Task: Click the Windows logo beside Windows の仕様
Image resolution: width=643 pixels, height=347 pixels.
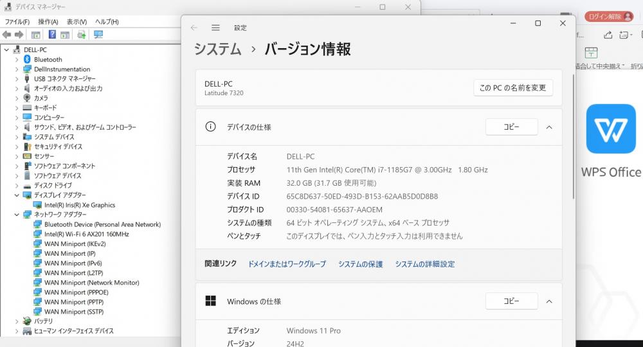Action: coord(210,301)
